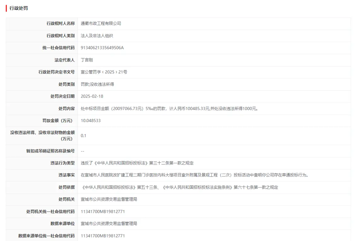The height and width of the screenshot is (241, 355).
Task: Click the violation type text citing 第三十二条
Action: (x=137, y=163)
